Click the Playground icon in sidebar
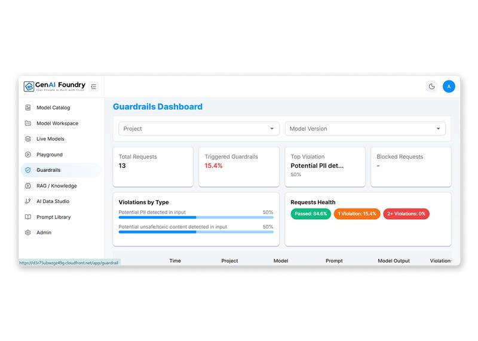 tap(28, 155)
